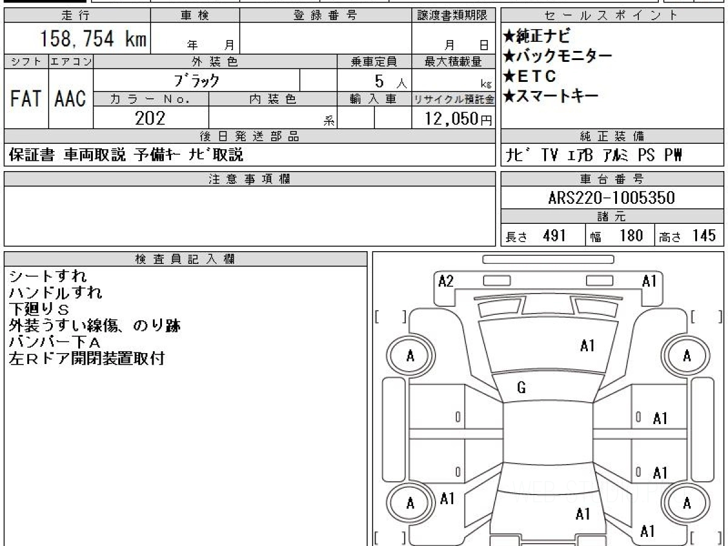
Task: Select the ハンドルすれ inspector note
Action: coord(56,292)
